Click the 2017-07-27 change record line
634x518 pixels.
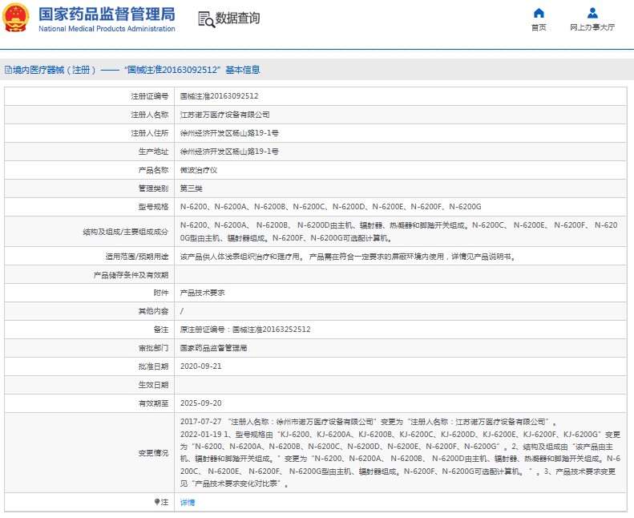point(369,422)
